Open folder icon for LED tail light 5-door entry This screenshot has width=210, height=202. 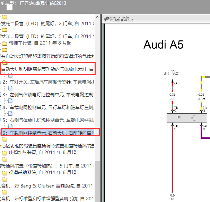(x=5, y=30)
